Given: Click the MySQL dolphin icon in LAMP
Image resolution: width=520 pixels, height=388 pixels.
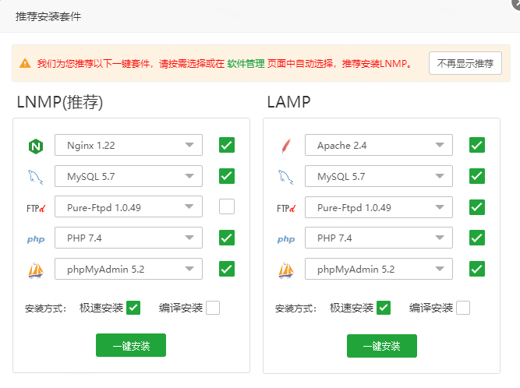Looking at the screenshot, I should pos(285,177).
